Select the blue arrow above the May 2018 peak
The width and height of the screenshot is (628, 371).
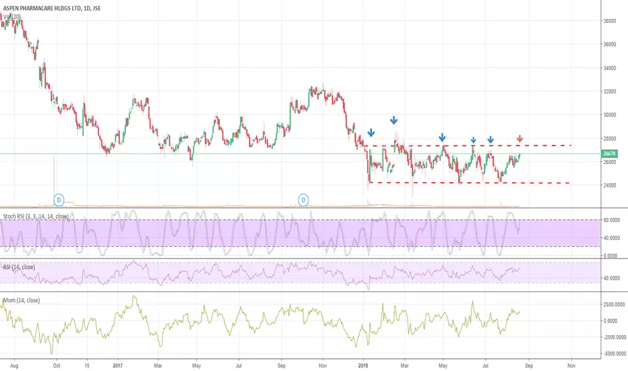click(442, 138)
